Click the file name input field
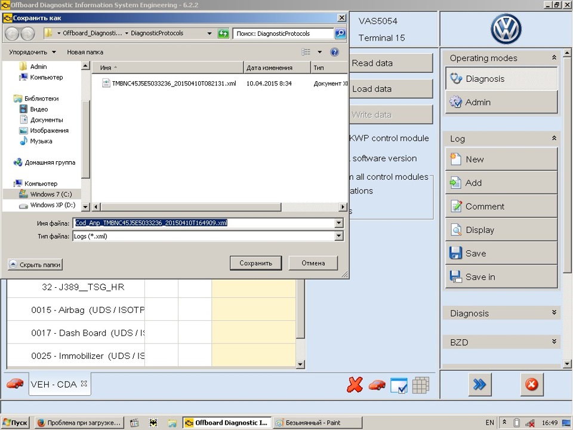Viewport: 573px width, 430px height. click(204, 223)
